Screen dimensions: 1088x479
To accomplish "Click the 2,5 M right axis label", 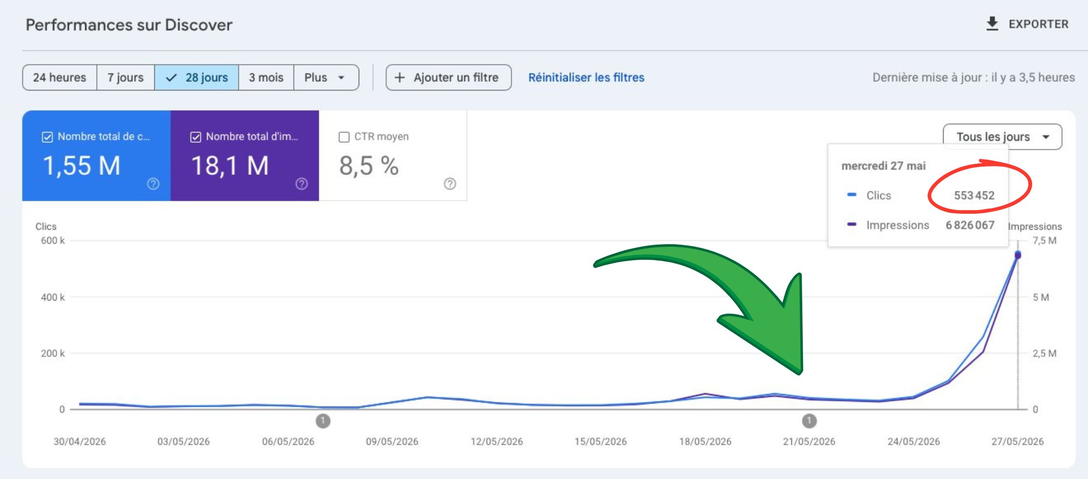I will pyautogui.click(x=1045, y=353).
